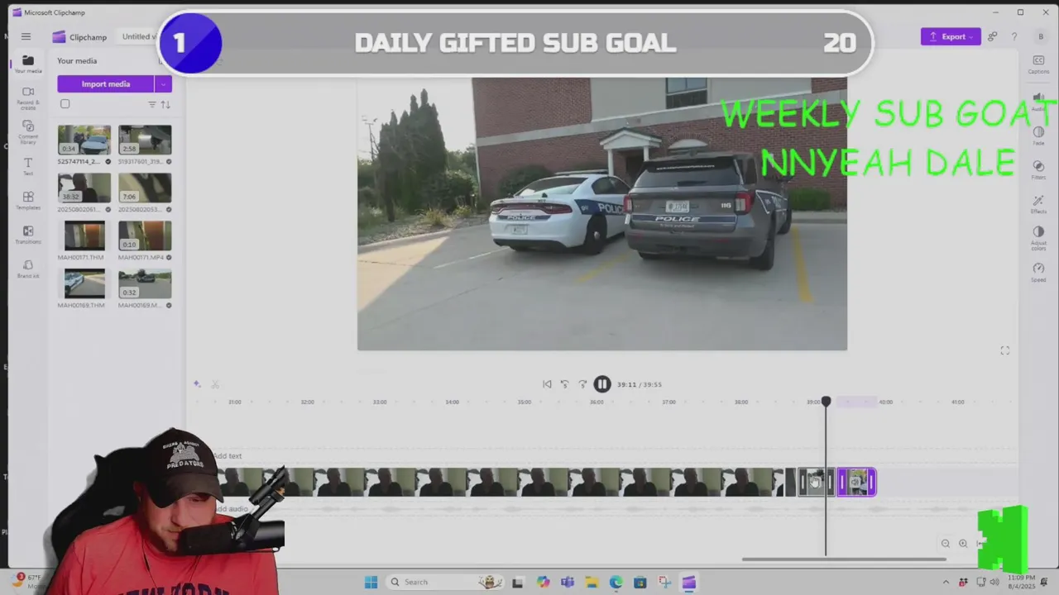This screenshot has height=595, width=1059.
Task: Click the horizontal timeline scrollbar
Action: (x=843, y=559)
